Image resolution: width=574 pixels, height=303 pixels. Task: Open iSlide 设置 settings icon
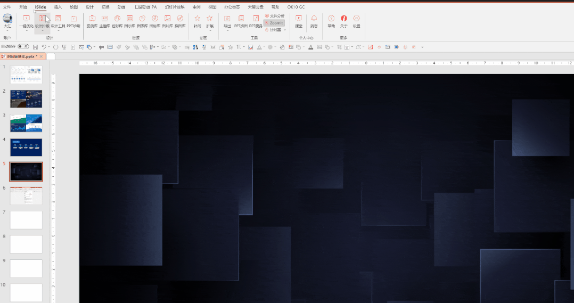pos(356,21)
